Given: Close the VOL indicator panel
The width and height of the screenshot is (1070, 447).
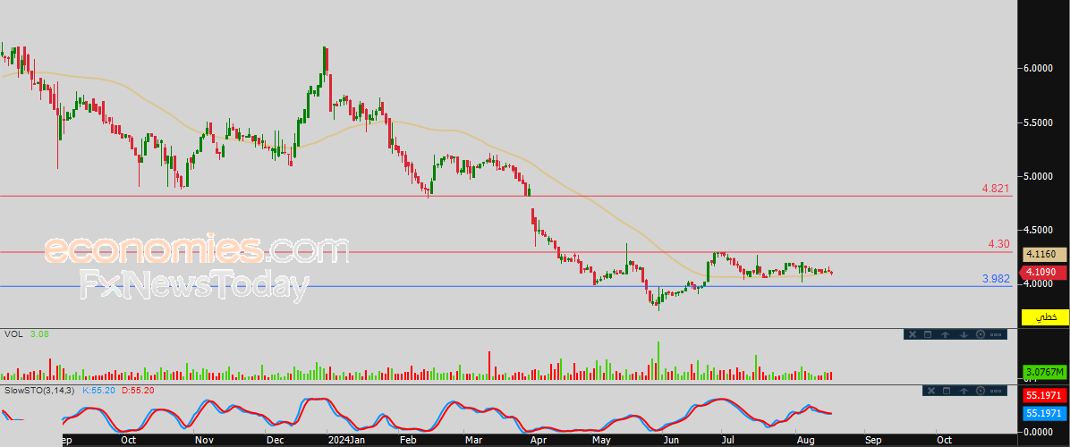Looking at the screenshot, I should (x=913, y=334).
